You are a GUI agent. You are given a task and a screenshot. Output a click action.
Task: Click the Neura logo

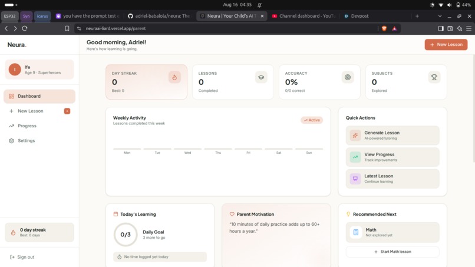coord(17,45)
